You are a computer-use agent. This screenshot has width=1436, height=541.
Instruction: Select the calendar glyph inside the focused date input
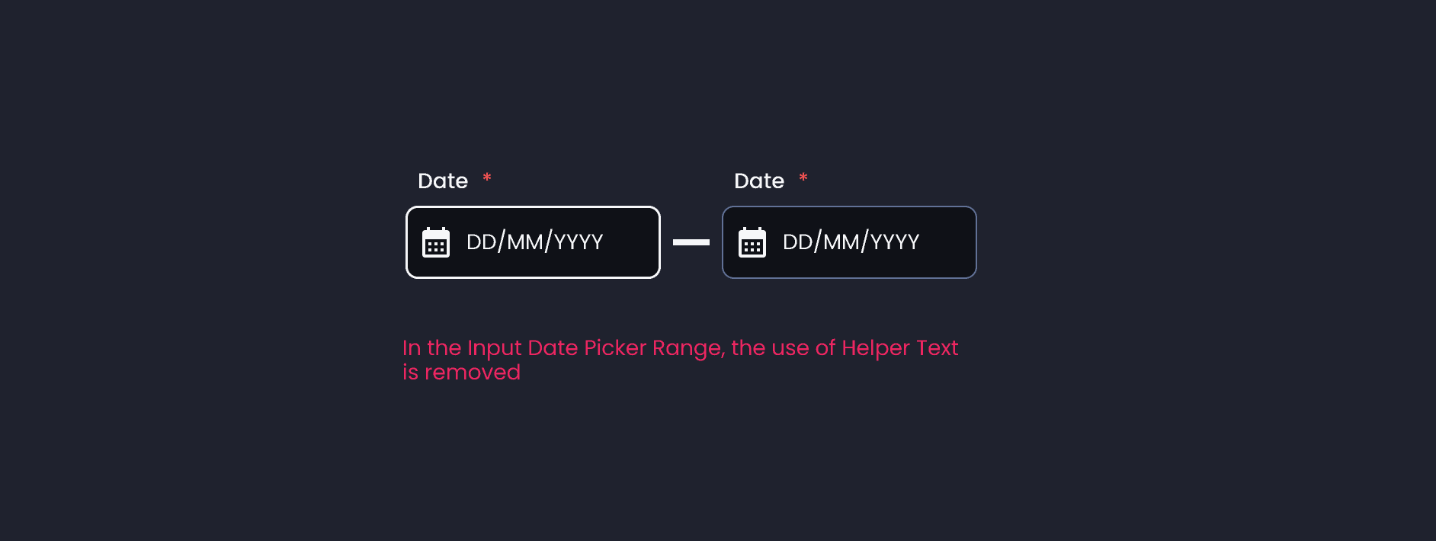coord(435,242)
